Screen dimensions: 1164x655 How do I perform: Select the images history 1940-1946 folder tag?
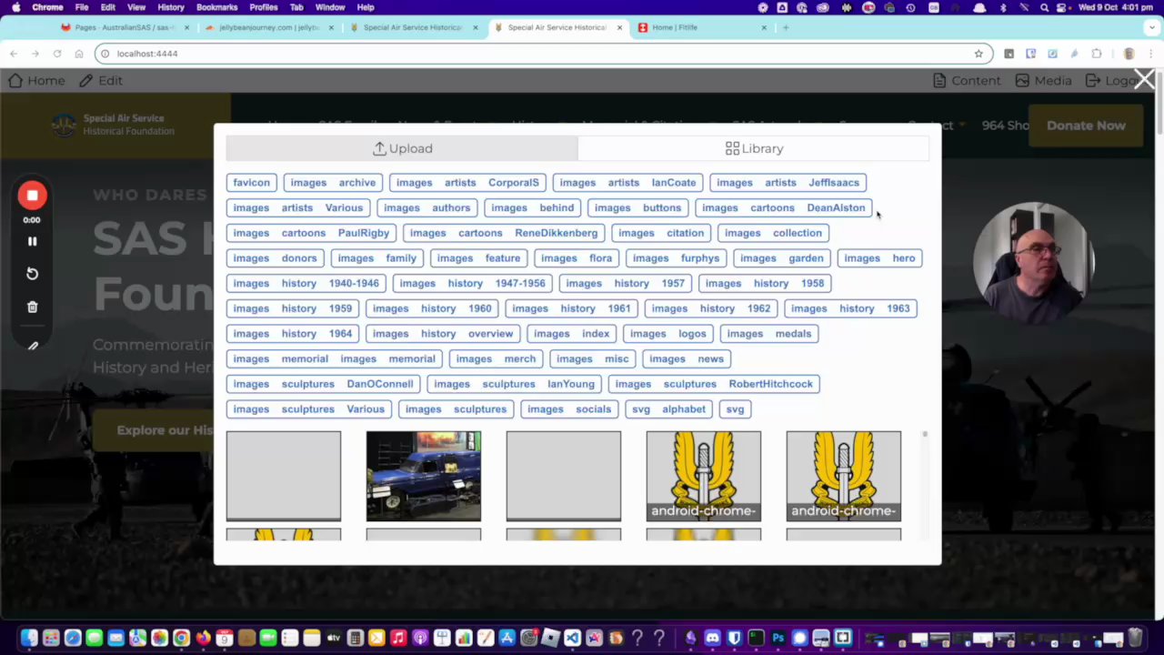[x=306, y=283]
